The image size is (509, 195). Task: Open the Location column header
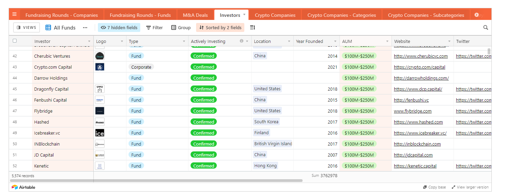tap(272, 41)
